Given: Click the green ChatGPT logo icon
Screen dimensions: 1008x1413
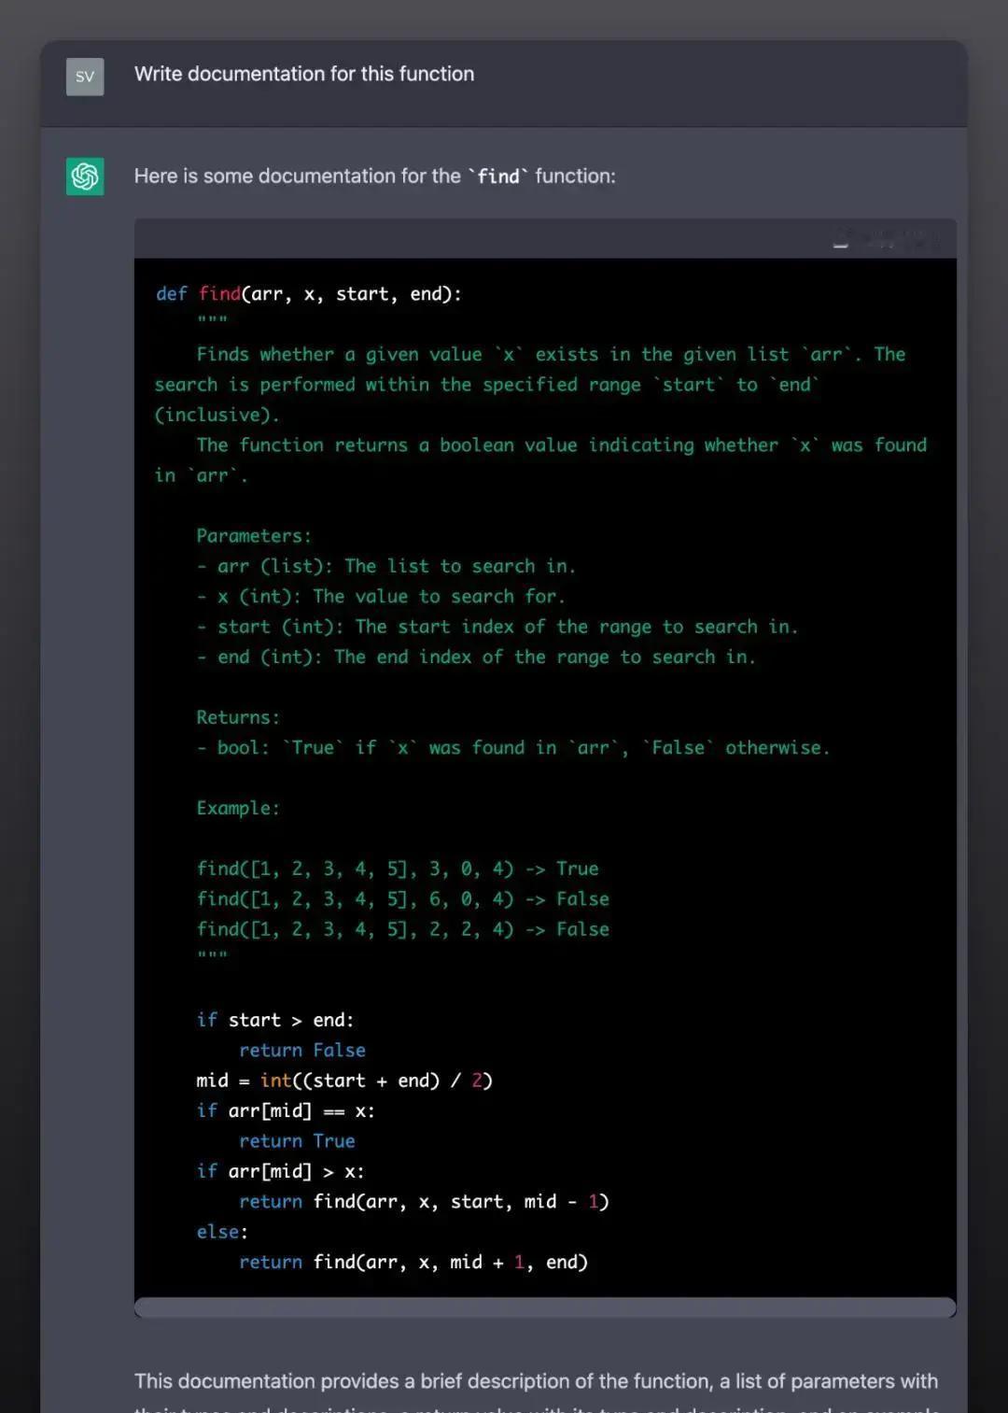Looking at the screenshot, I should [85, 177].
